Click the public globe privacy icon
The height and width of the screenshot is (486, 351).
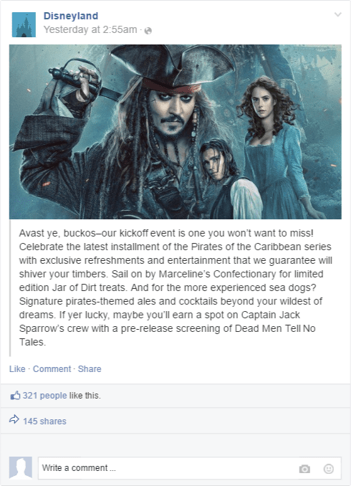pos(148,31)
